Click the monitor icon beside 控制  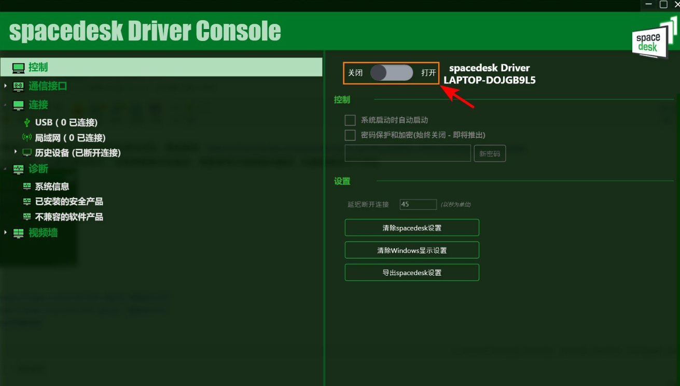(x=19, y=67)
